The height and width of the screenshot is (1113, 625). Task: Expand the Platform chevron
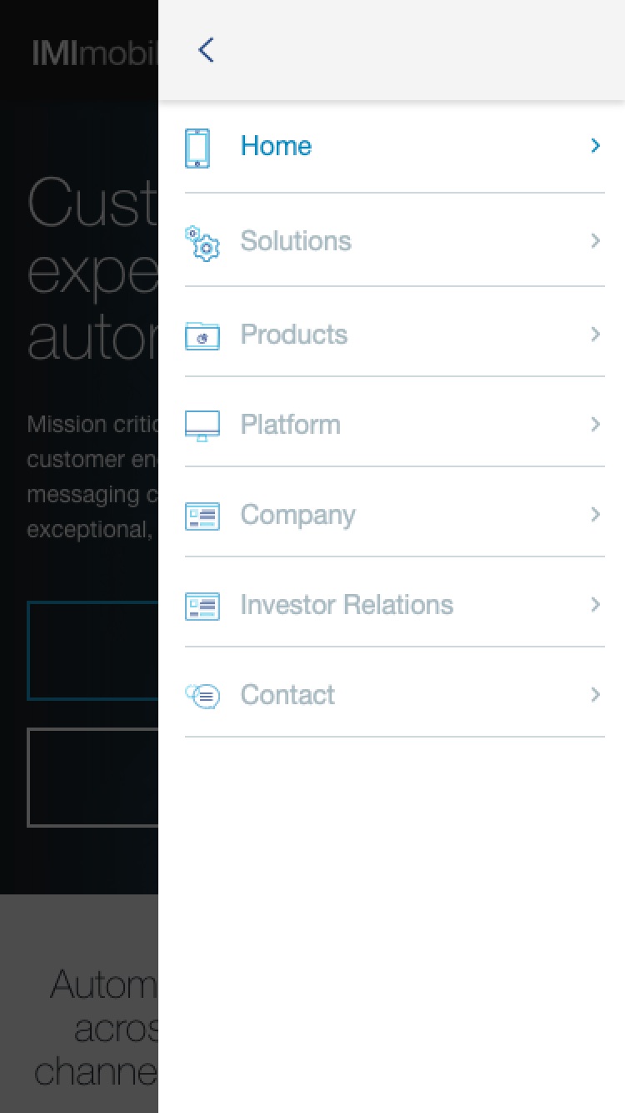click(595, 425)
